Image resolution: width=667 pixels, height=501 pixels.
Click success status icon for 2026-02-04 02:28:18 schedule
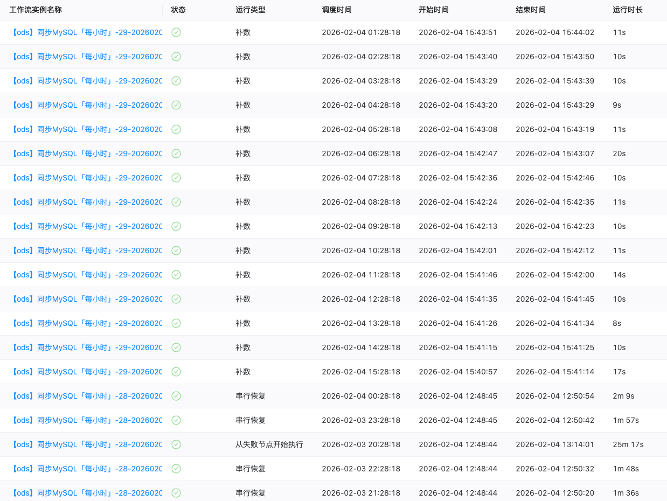click(x=176, y=57)
